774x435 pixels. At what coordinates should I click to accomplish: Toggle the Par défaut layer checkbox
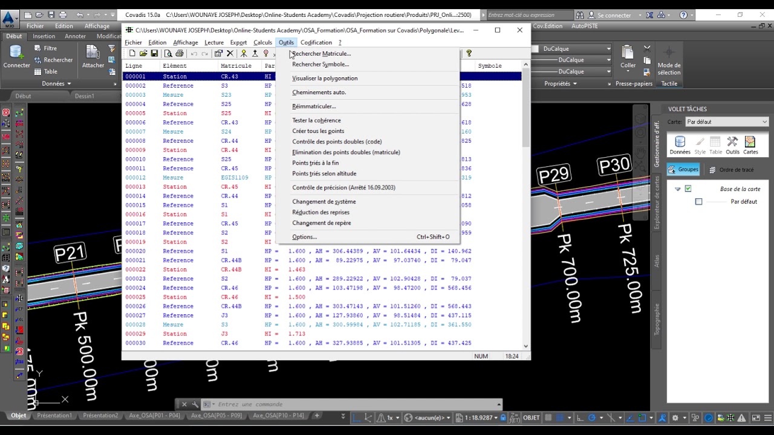(698, 202)
